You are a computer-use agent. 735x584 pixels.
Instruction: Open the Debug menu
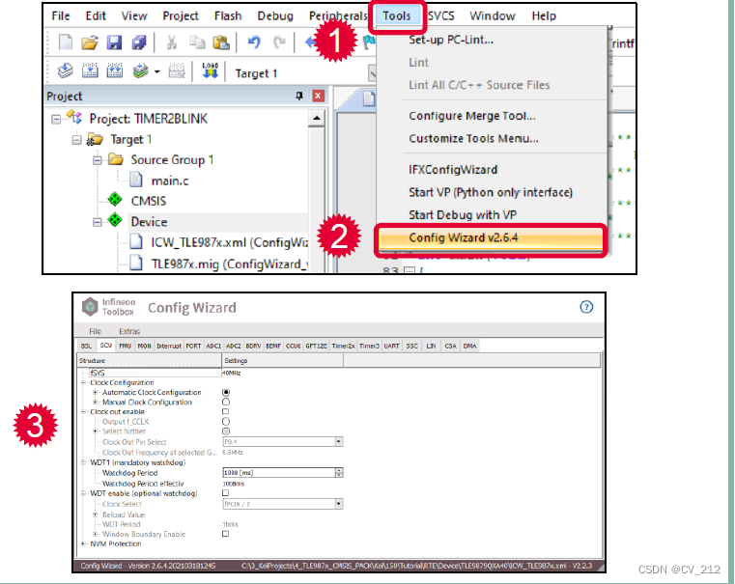click(x=275, y=15)
